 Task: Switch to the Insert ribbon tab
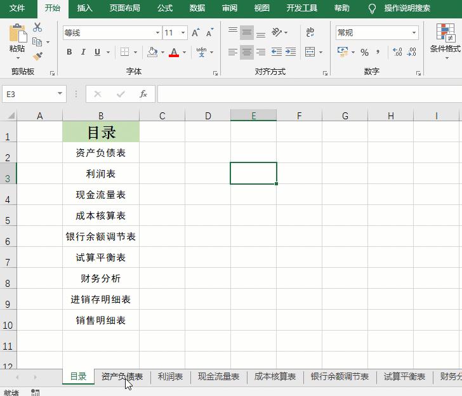pos(85,8)
